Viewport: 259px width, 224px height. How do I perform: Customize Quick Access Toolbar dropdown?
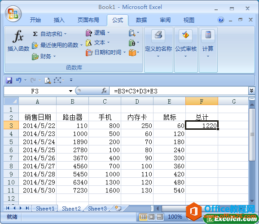tap(71, 80)
